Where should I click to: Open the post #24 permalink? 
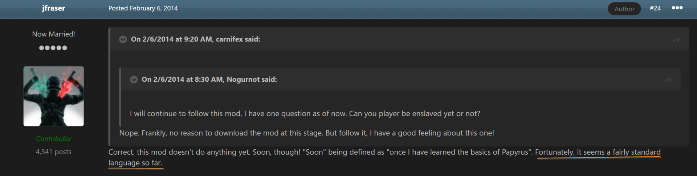point(655,8)
